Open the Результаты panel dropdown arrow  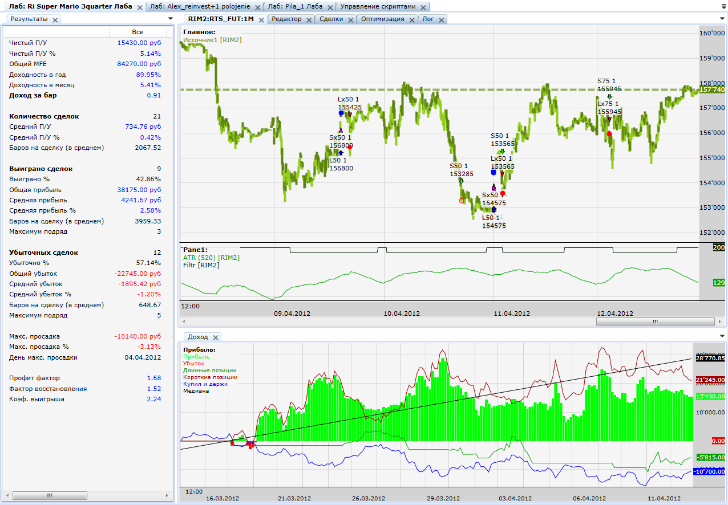click(171, 19)
